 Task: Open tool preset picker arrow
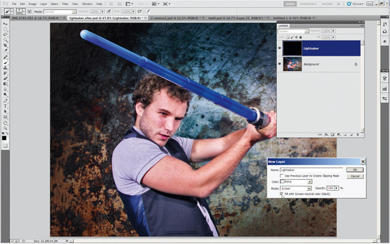12,12
